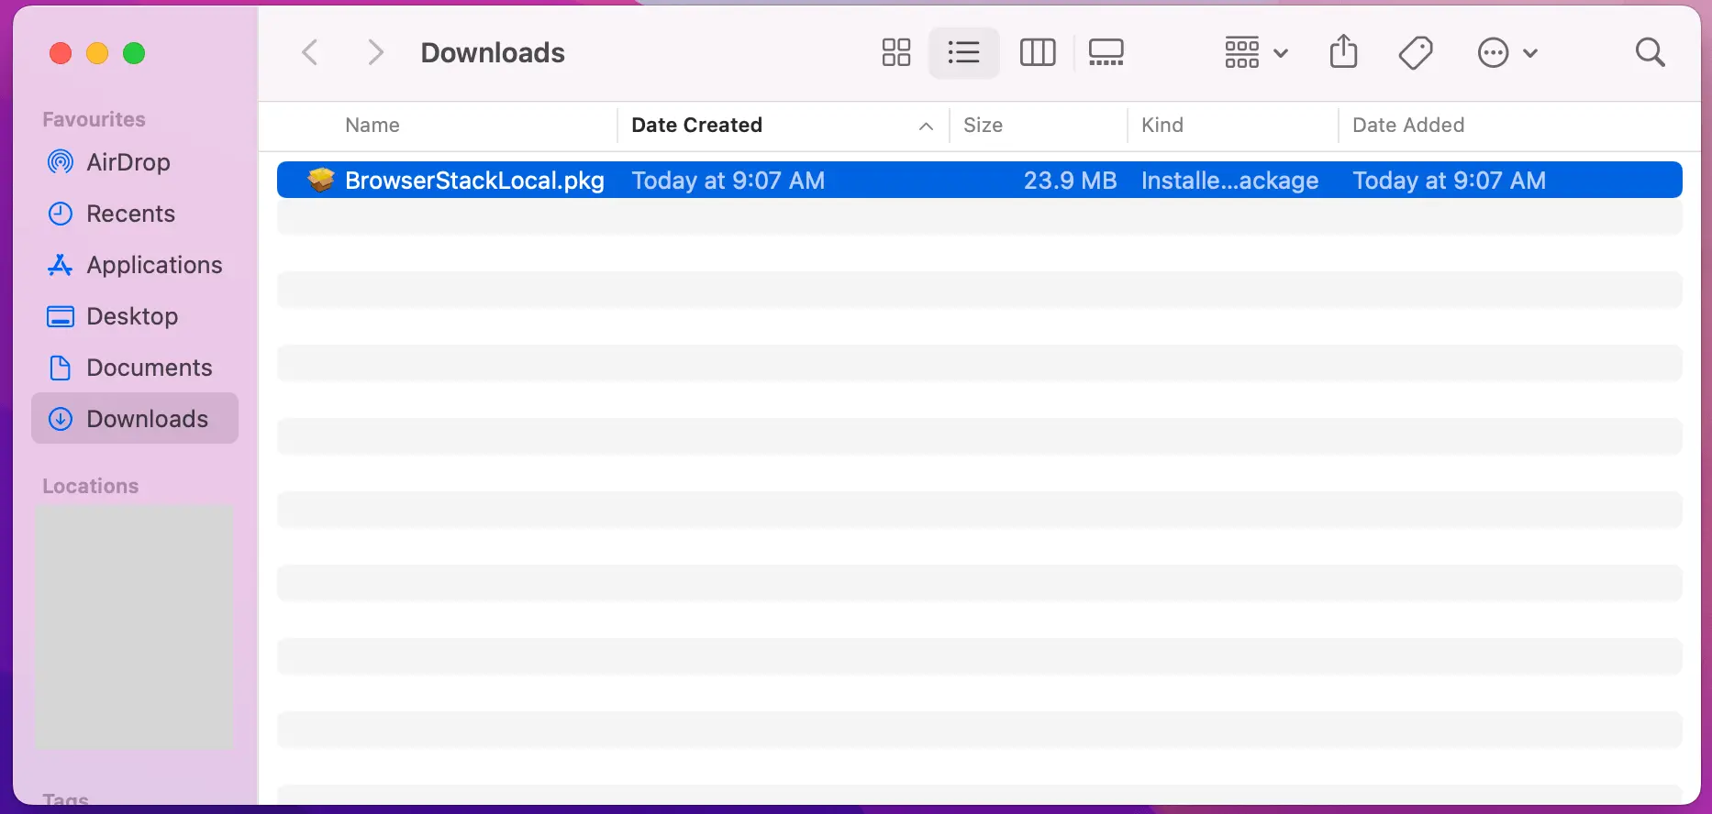
Task: Click the Share icon in toolbar
Action: 1343,53
